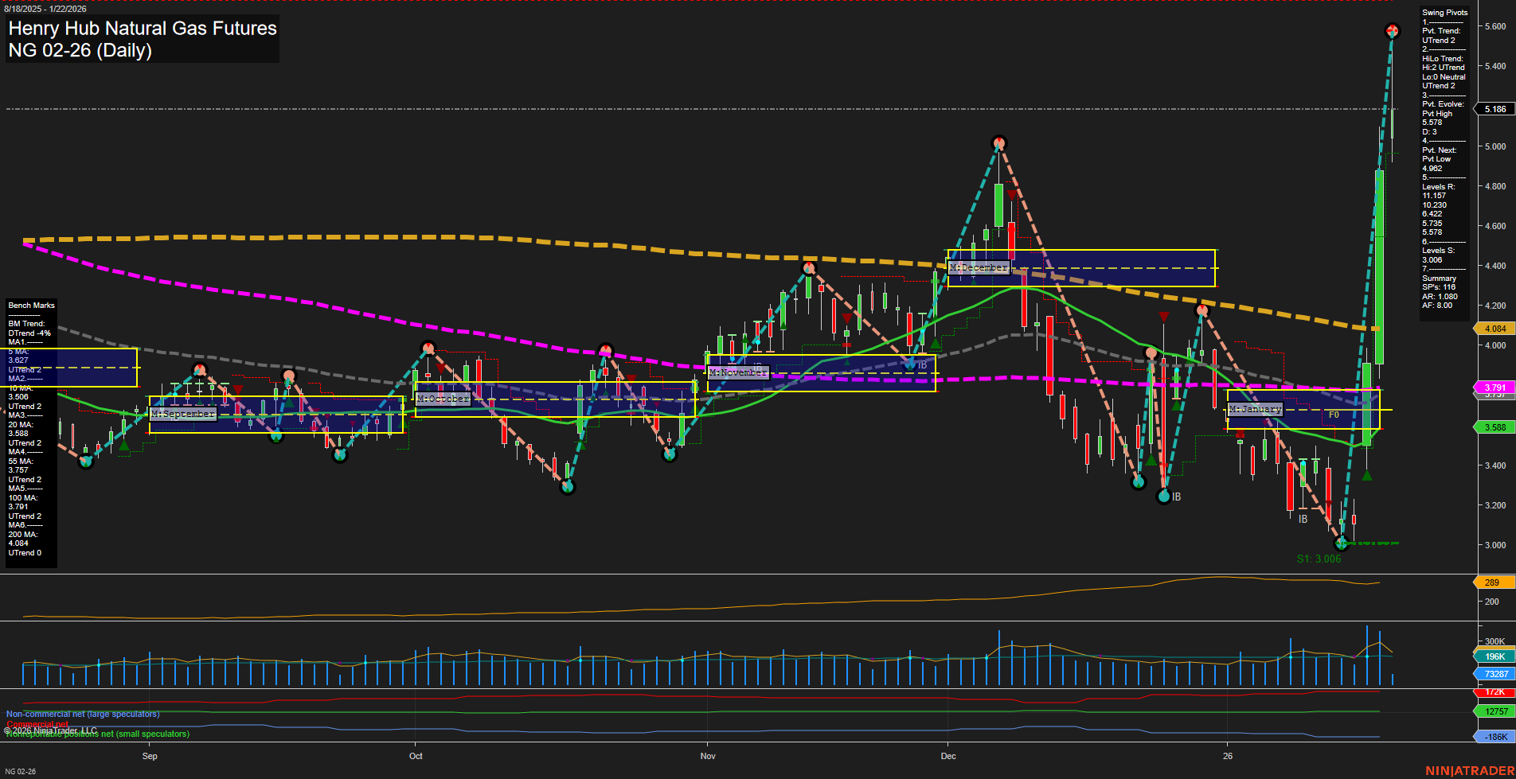Viewport: 1516px width, 779px height.
Task: Select the M:January zone label
Action: 1255,408
